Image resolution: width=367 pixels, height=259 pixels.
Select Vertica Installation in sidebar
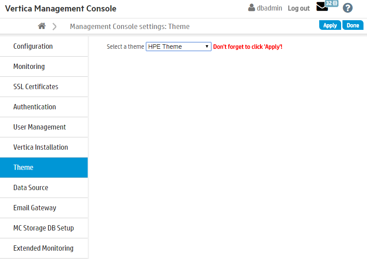[x=44, y=147]
